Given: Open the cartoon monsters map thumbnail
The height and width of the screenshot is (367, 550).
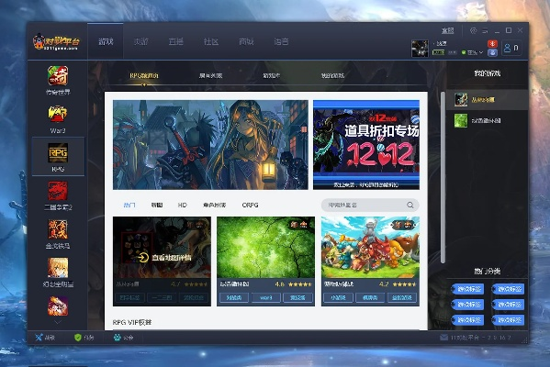Looking at the screenshot, I should tap(370, 247).
